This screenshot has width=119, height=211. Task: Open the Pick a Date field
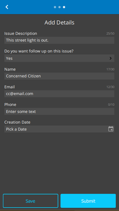(x=59, y=129)
